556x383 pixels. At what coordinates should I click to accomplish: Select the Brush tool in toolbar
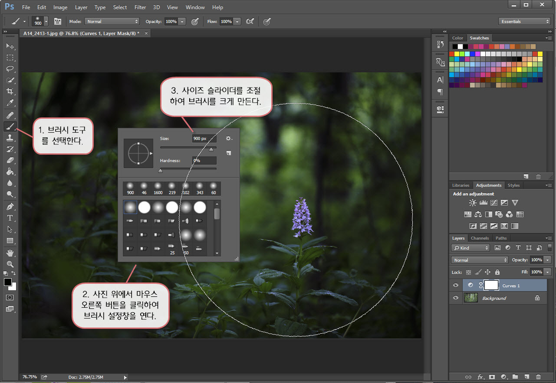point(10,127)
